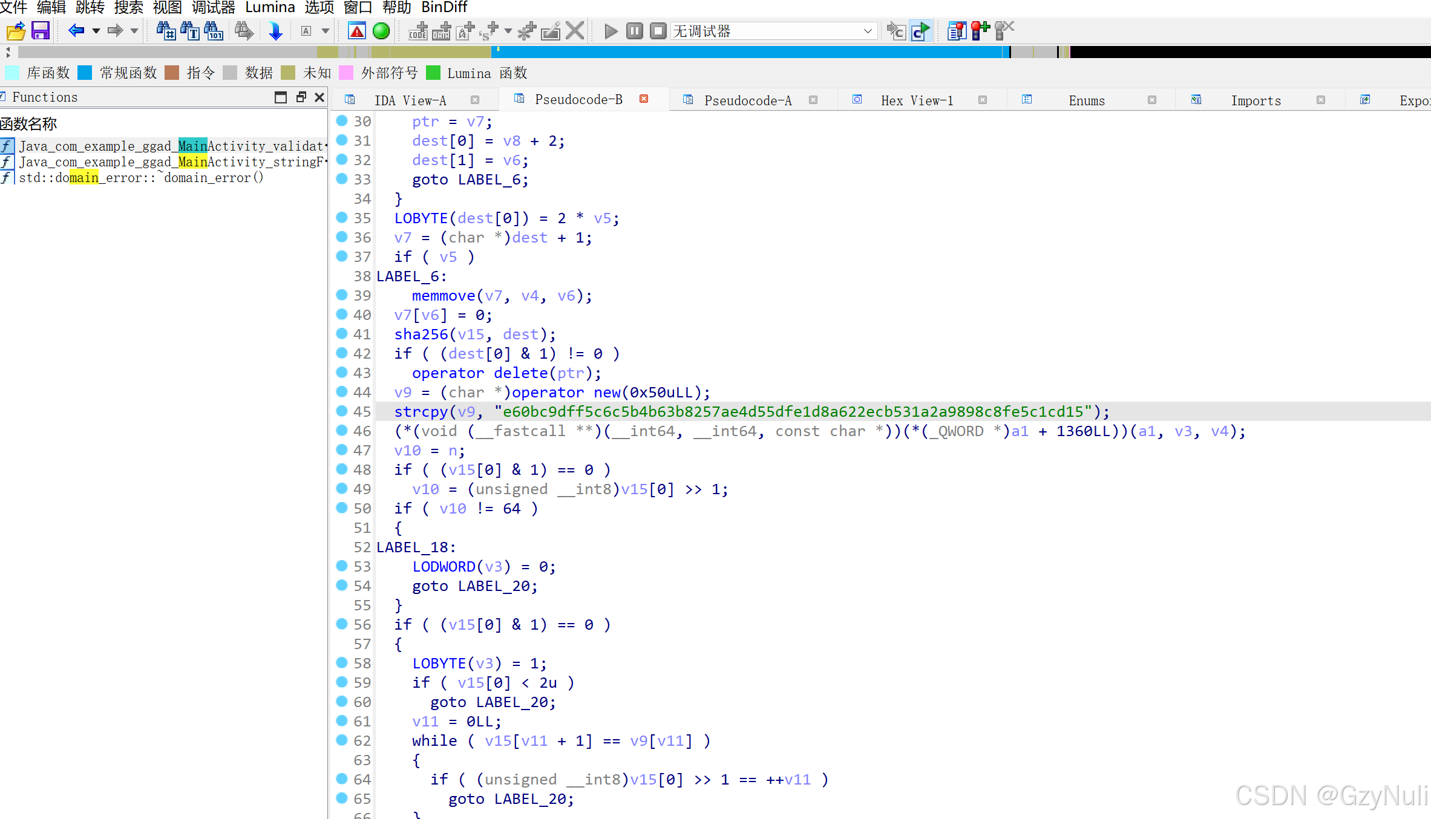1431x819 pixels.
Task: Click the blue down arrow icon
Action: tap(275, 30)
